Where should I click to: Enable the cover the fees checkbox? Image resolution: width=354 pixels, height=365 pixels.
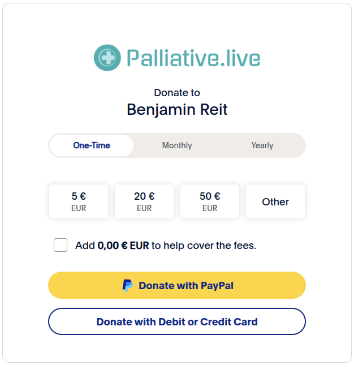coord(61,246)
